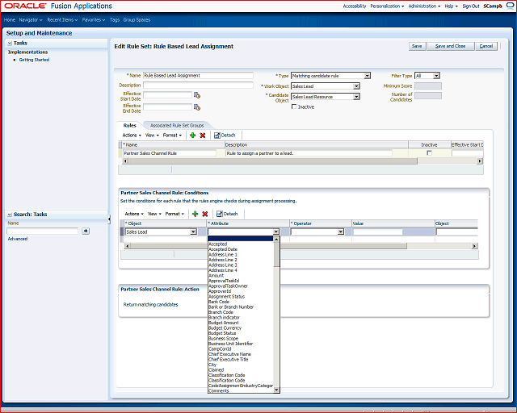The image size is (517, 413).
Task: Open the chat bubble icon beside SCampb
Action: [x=510, y=6]
